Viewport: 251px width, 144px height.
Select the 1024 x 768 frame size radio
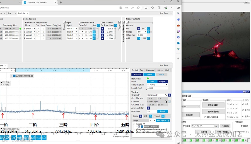(228, 117)
